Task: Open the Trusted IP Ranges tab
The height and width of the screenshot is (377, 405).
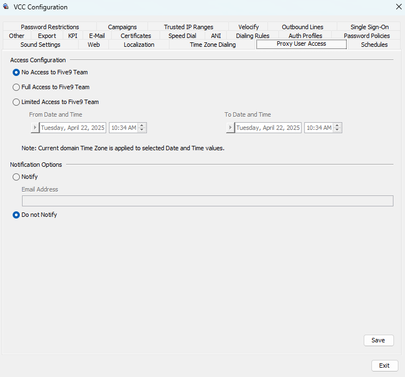Action: point(189,27)
